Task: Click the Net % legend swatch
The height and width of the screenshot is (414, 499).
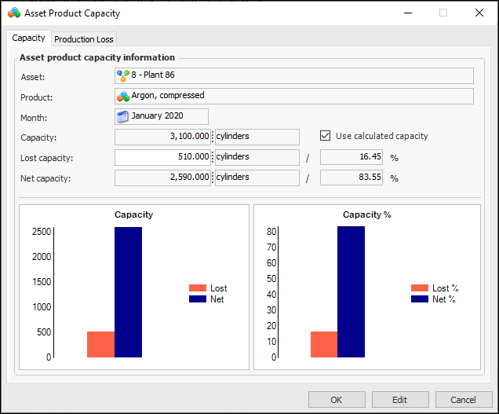Action: click(x=420, y=299)
